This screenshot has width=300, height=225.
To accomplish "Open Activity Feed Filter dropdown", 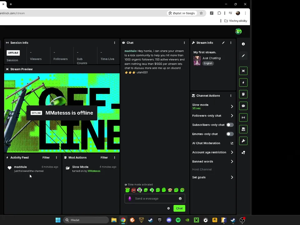I will [x=46, y=157].
